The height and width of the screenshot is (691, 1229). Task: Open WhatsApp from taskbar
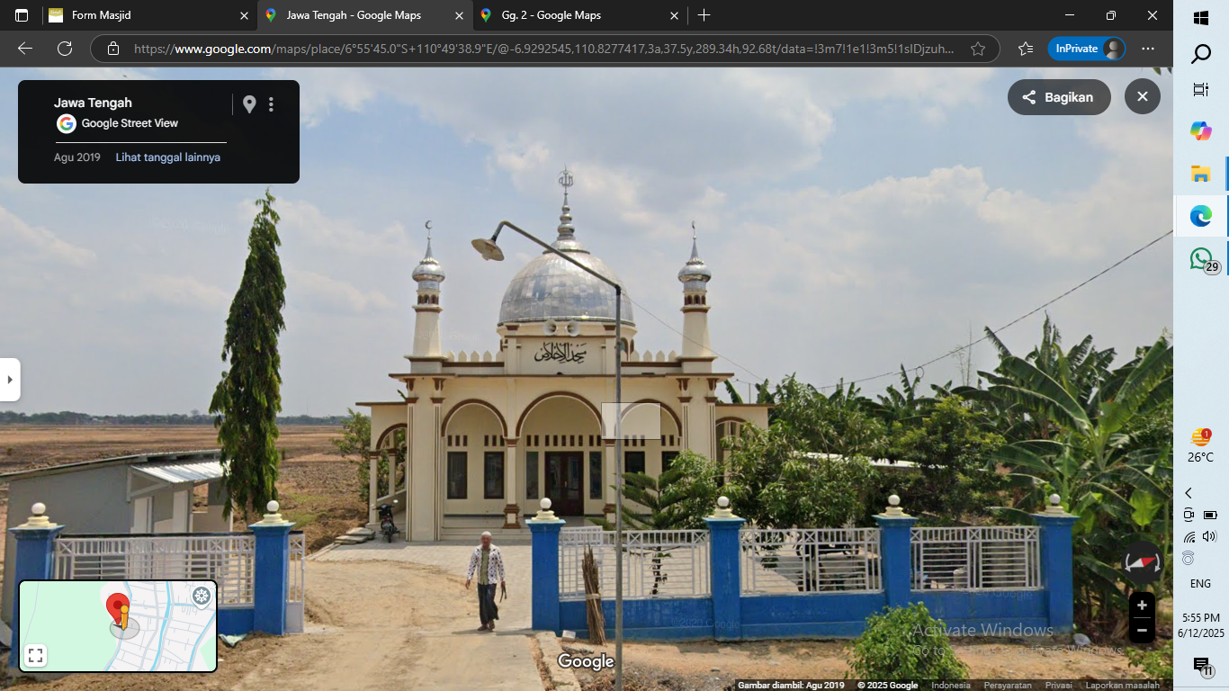pos(1201,260)
